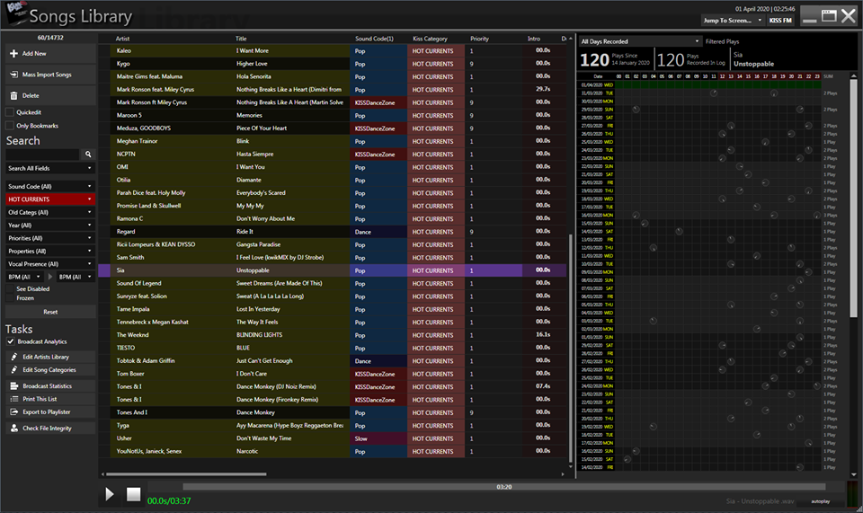Click the Export to Playlister icon
Viewport: 863px width, 513px height.
(14, 411)
